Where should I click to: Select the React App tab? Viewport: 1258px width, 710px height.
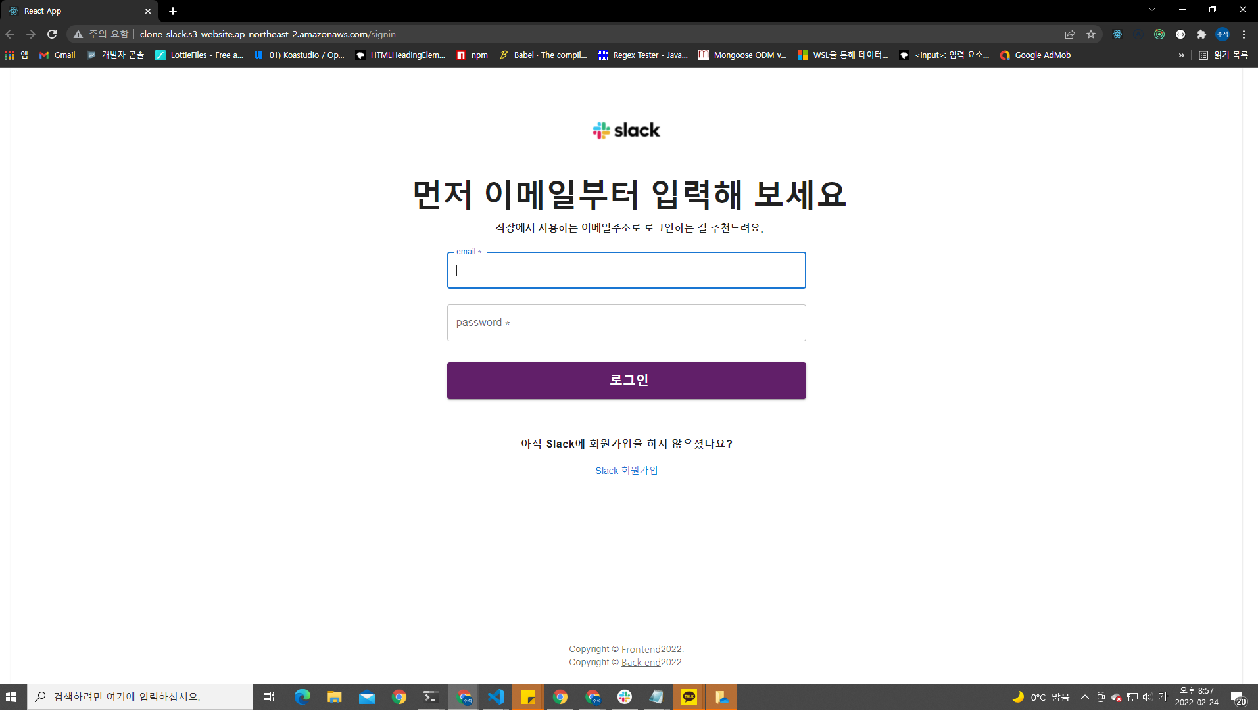click(79, 11)
